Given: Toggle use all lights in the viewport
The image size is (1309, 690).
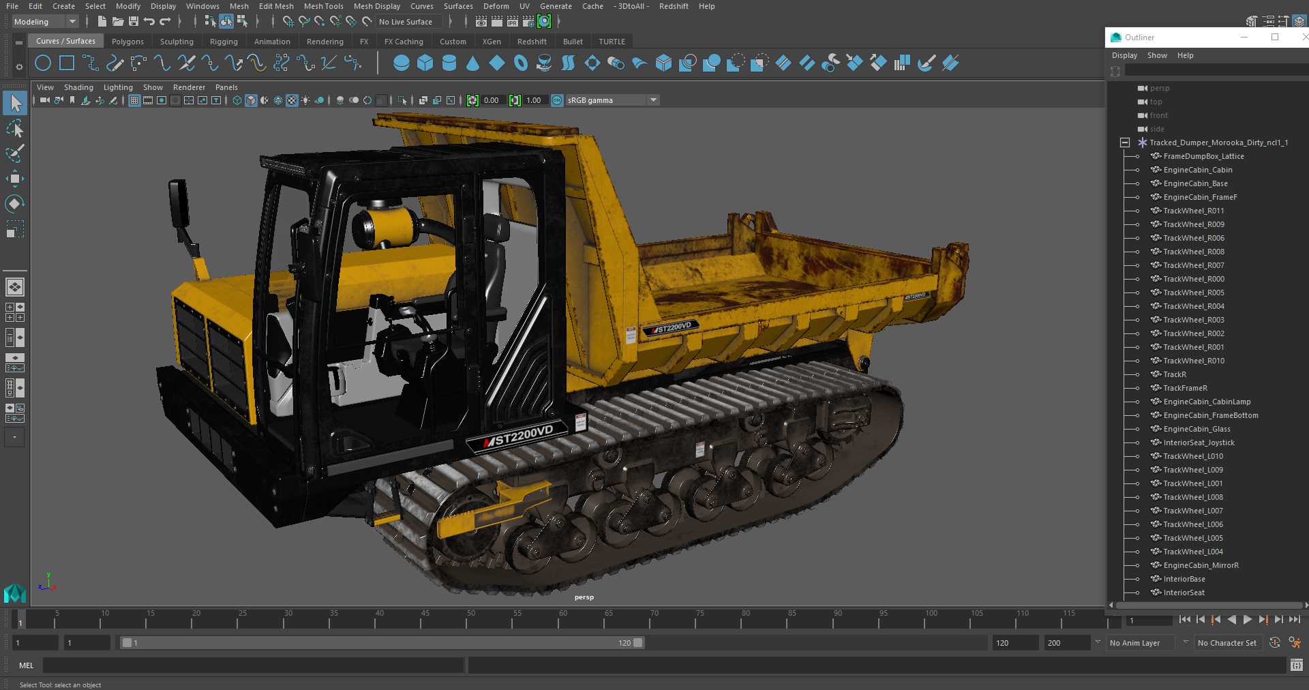Looking at the screenshot, I should pos(305,100).
